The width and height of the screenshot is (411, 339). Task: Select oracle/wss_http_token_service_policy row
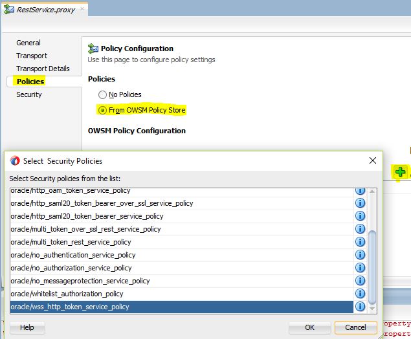pyautogui.click(x=182, y=307)
